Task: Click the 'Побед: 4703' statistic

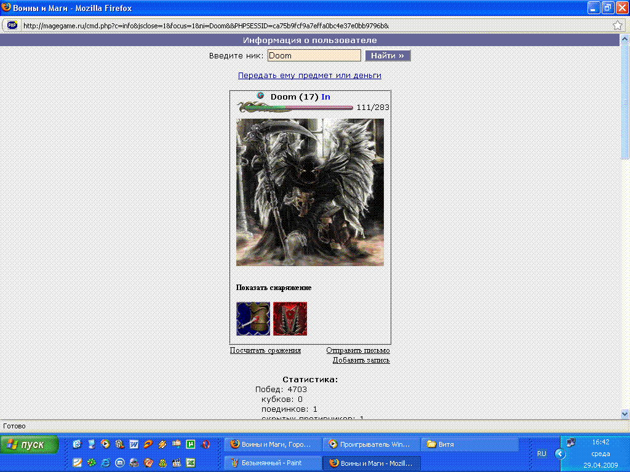Action: (x=281, y=389)
